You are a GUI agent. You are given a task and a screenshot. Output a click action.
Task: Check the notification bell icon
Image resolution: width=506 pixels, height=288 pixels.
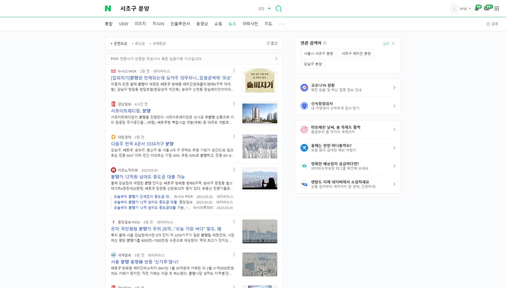(x=477, y=8)
